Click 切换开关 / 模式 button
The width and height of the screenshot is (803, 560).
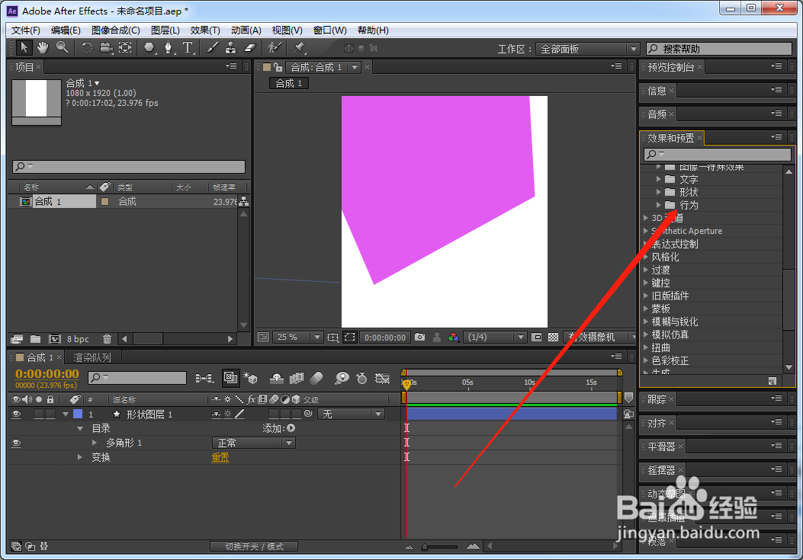tap(254, 546)
